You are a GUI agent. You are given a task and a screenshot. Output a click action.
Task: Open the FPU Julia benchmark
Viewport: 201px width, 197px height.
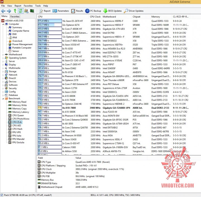17,136
